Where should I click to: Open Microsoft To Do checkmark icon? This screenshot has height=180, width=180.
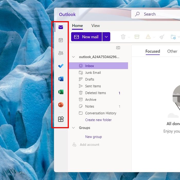click(61, 66)
